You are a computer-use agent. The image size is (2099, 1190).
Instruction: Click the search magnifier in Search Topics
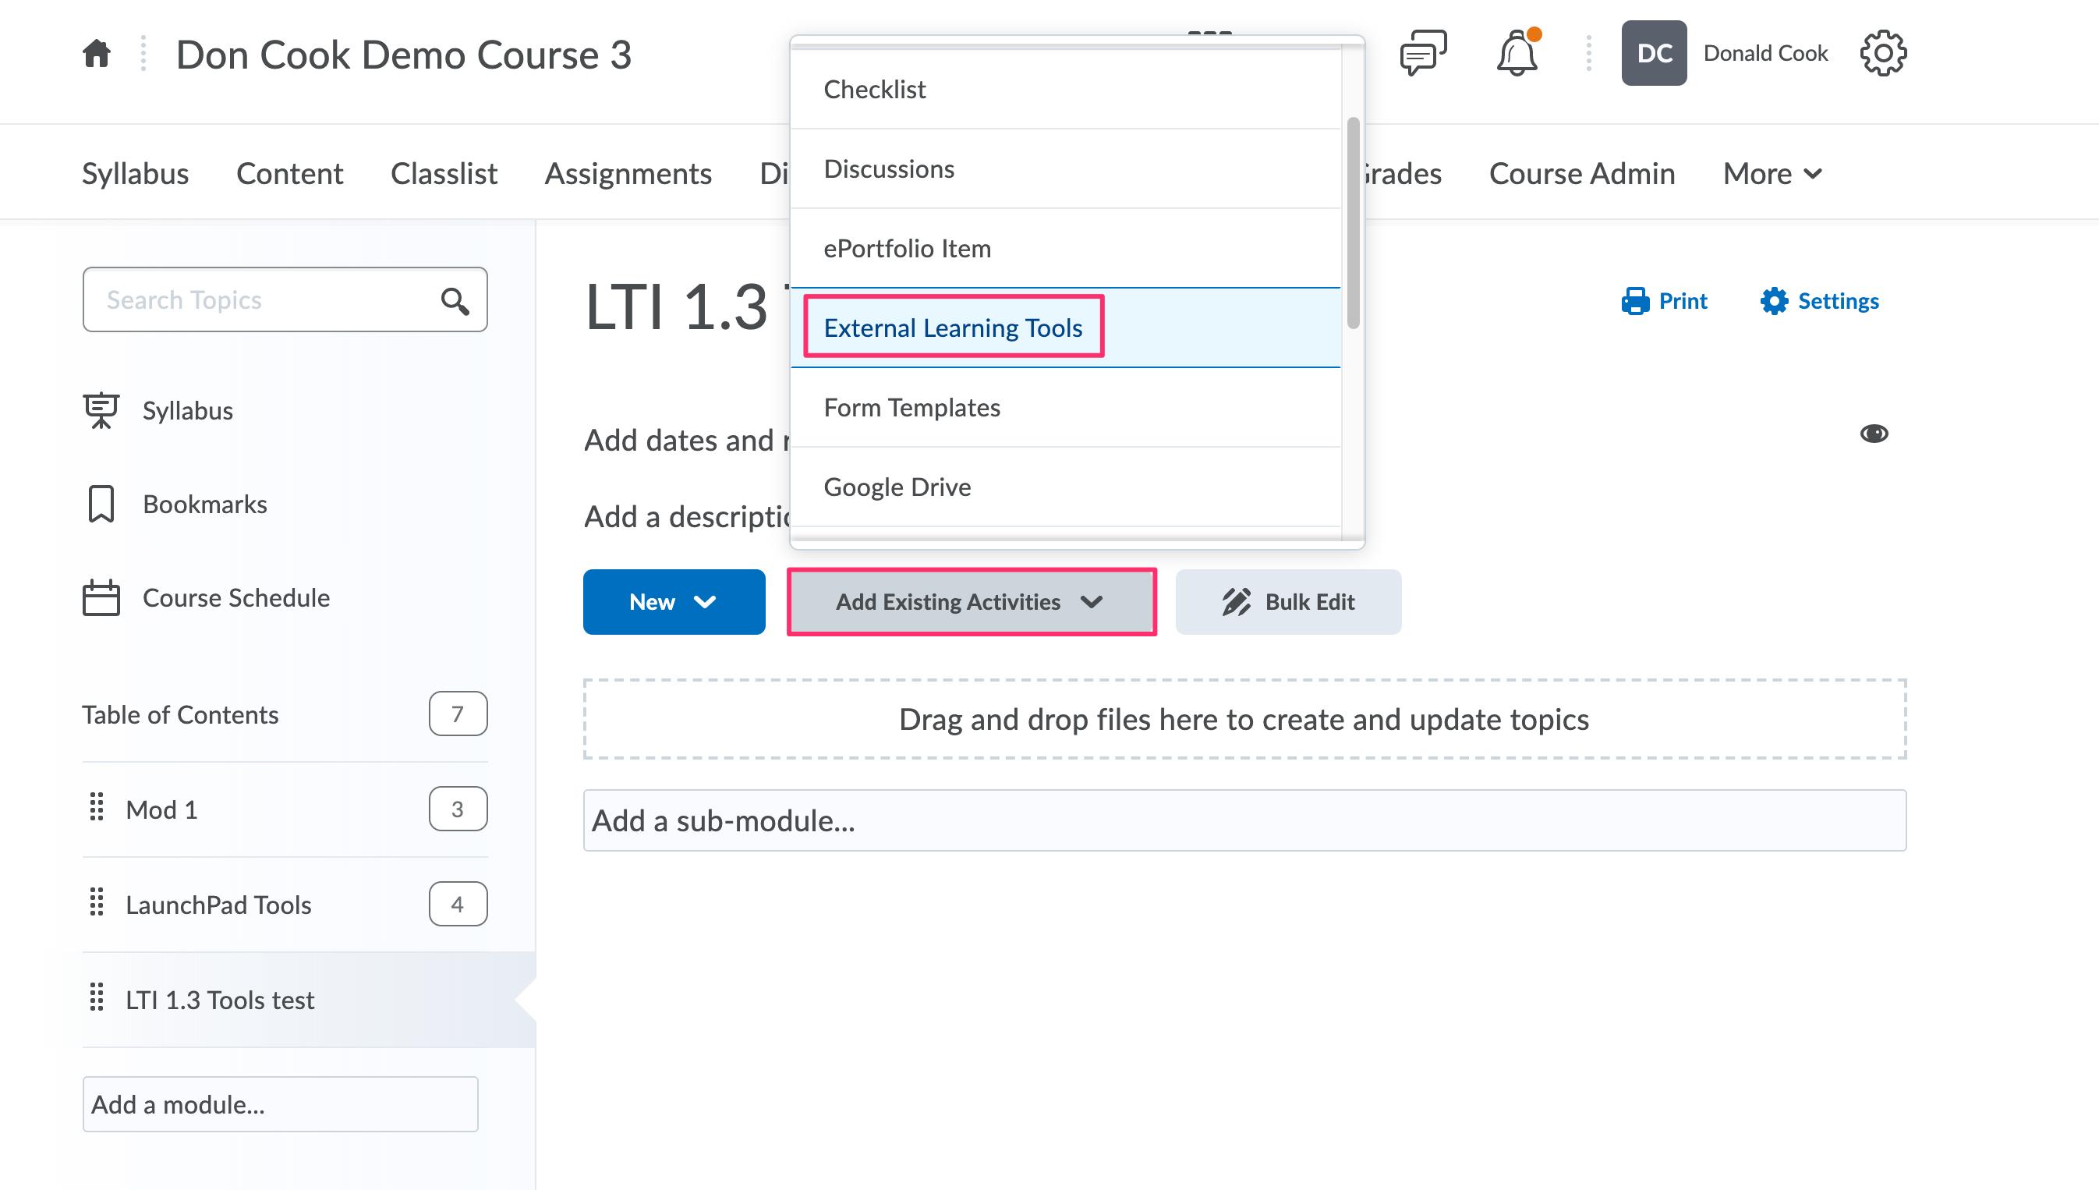(455, 300)
